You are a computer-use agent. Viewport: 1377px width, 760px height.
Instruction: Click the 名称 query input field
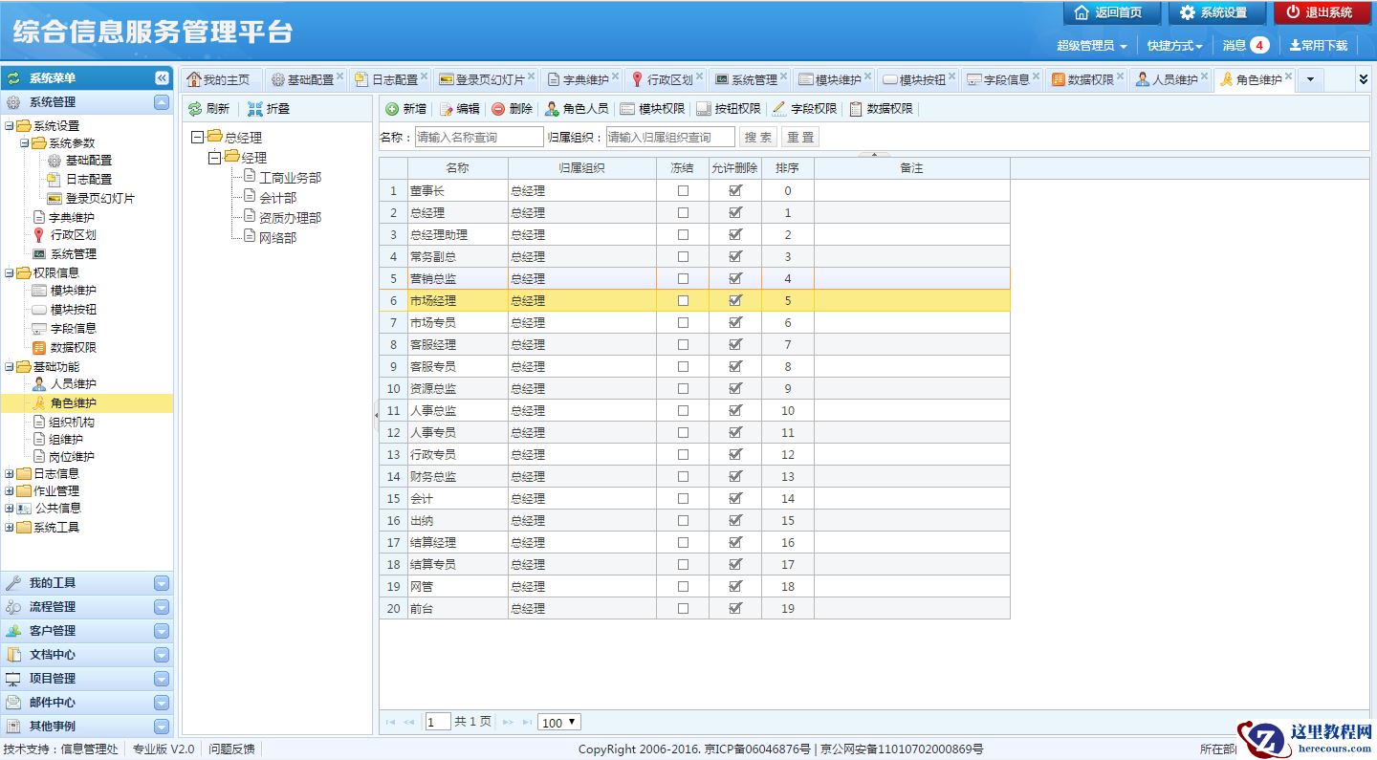coord(479,138)
